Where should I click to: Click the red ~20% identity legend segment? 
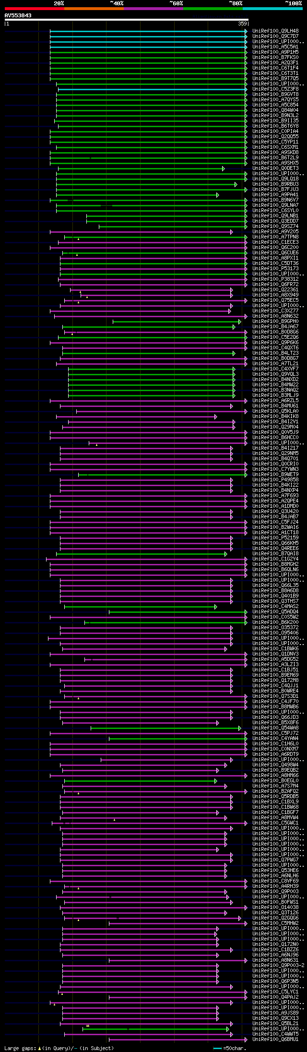tap(35, 9)
